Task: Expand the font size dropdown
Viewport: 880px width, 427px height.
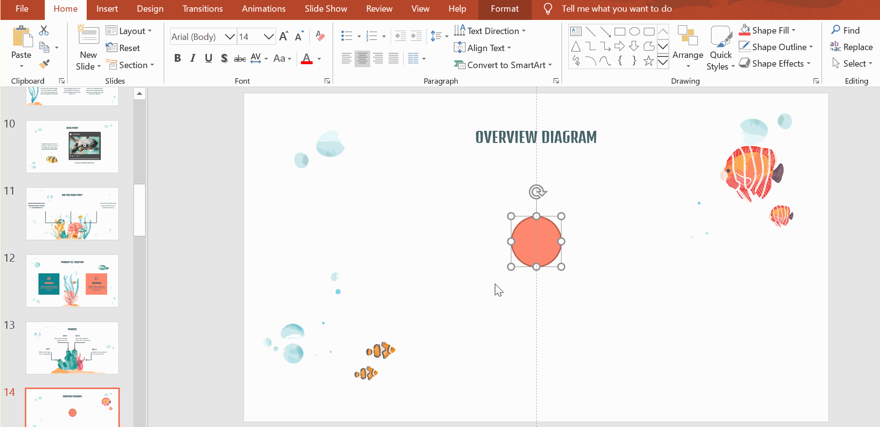Action: point(268,36)
